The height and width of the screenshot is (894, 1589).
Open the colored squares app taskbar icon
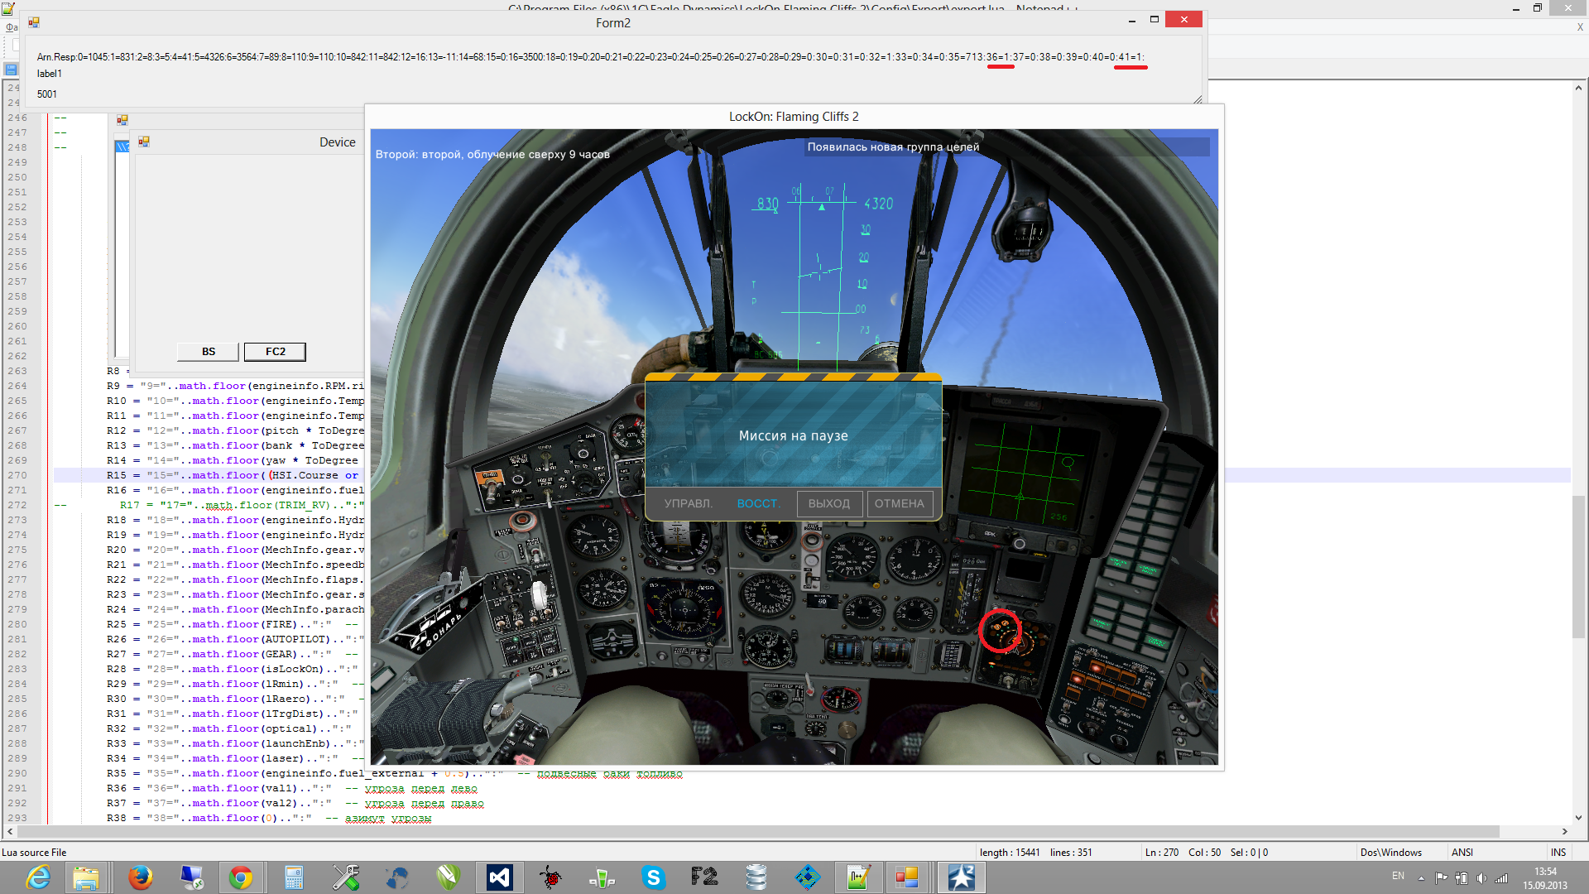click(x=907, y=877)
